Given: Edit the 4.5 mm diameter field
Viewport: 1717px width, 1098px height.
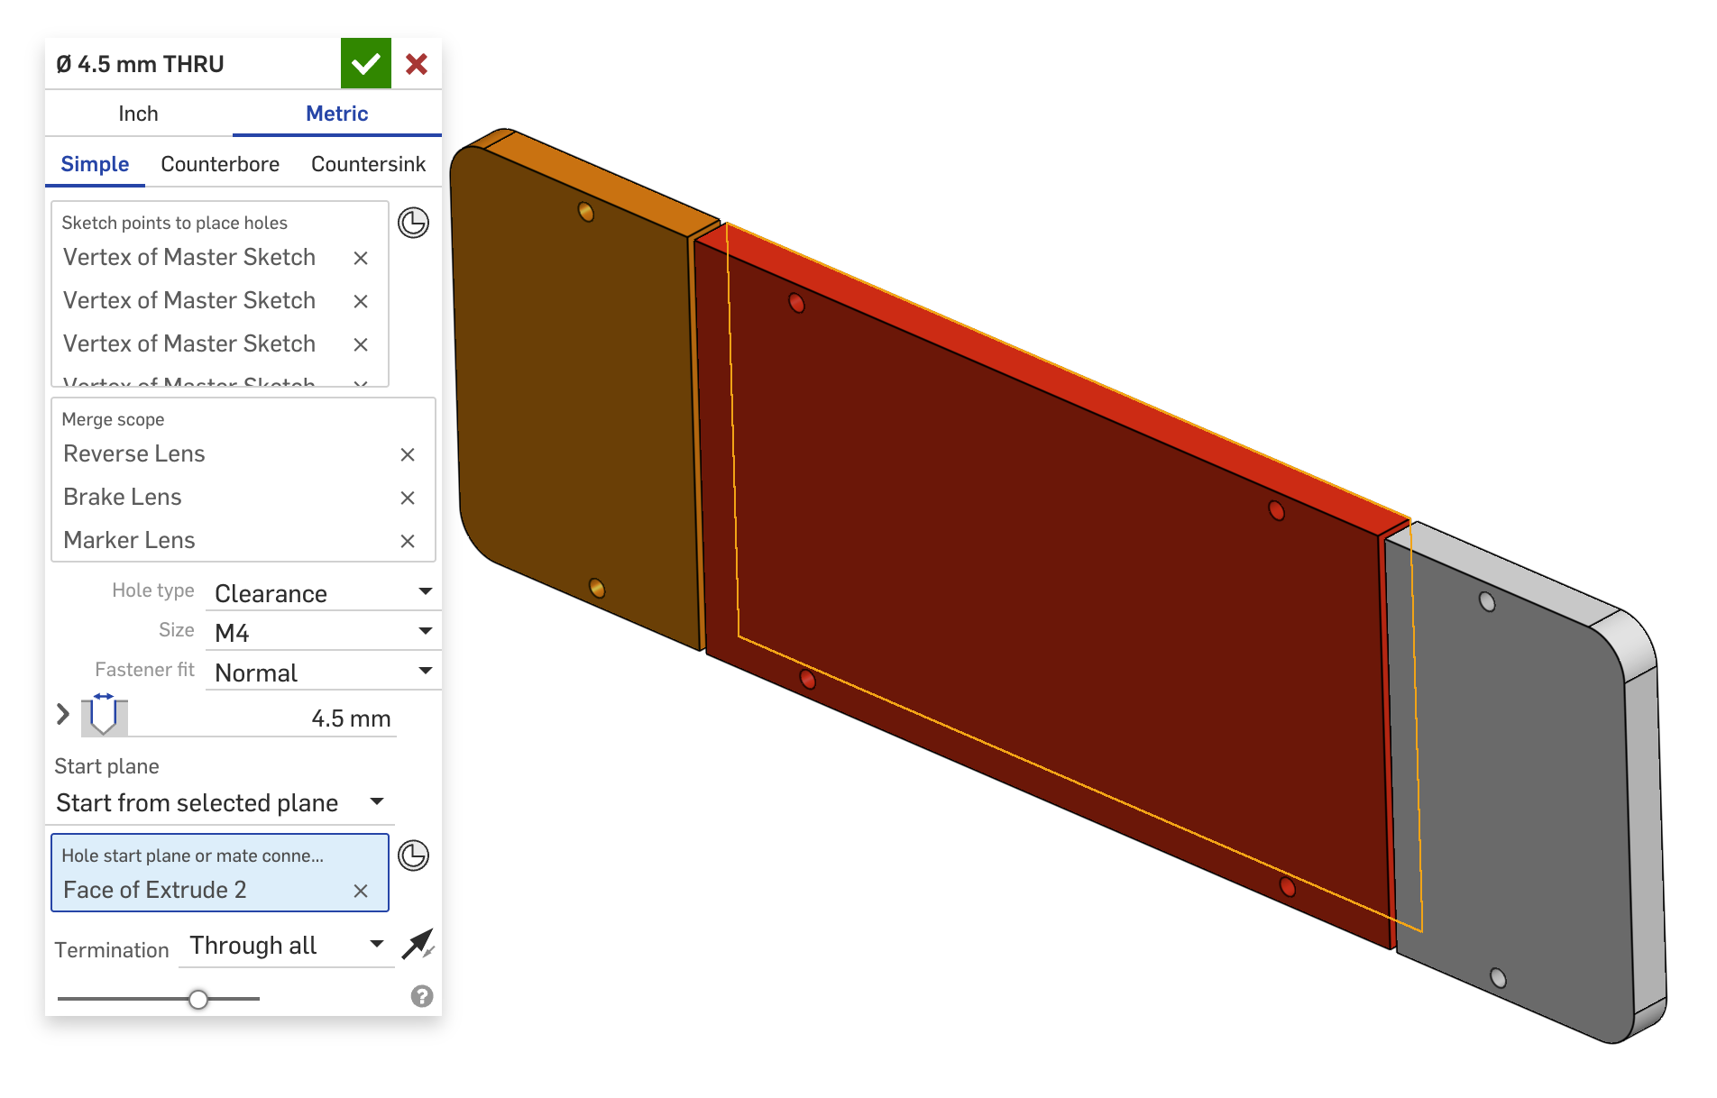Looking at the screenshot, I should (262, 718).
